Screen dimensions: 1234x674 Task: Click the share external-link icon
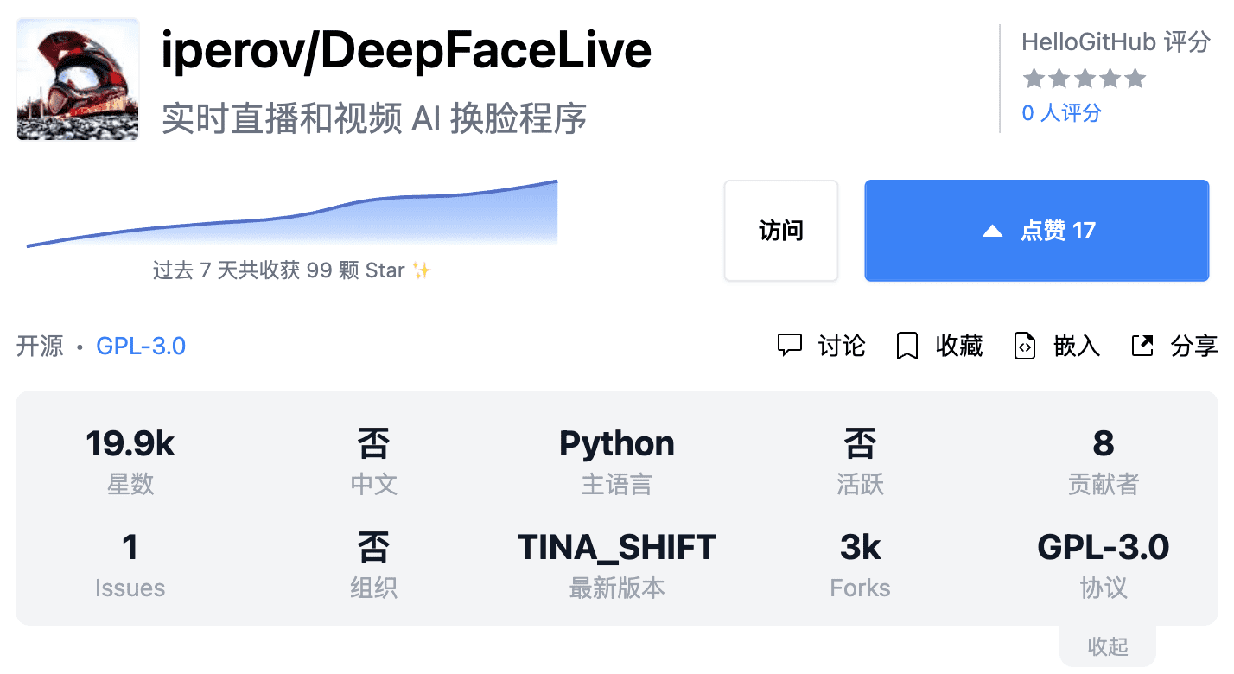(1142, 346)
